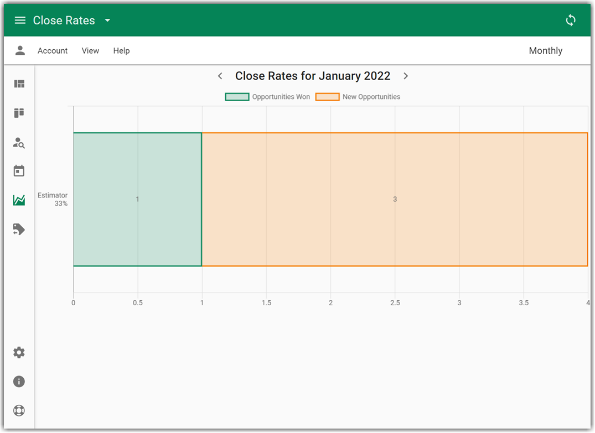Screen dimensions: 595x433
Task: Go to previous month with left arrow
Action: [x=220, y=76]
